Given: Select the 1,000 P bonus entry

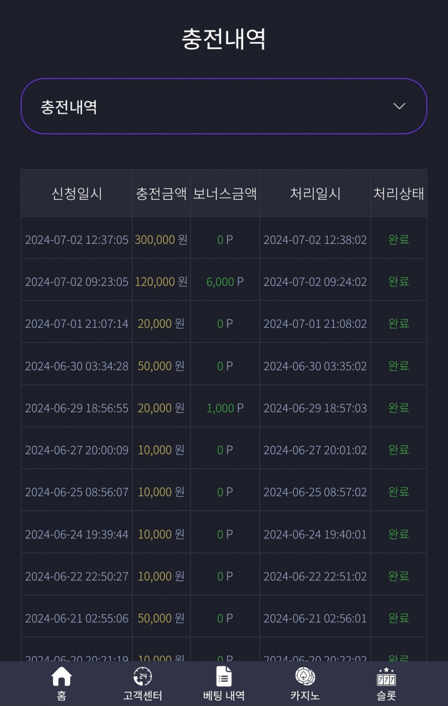Looking at the screenshot, I should [225, 408].
